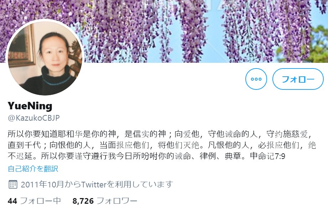Click the フォロー中 label text

(40, 201)
